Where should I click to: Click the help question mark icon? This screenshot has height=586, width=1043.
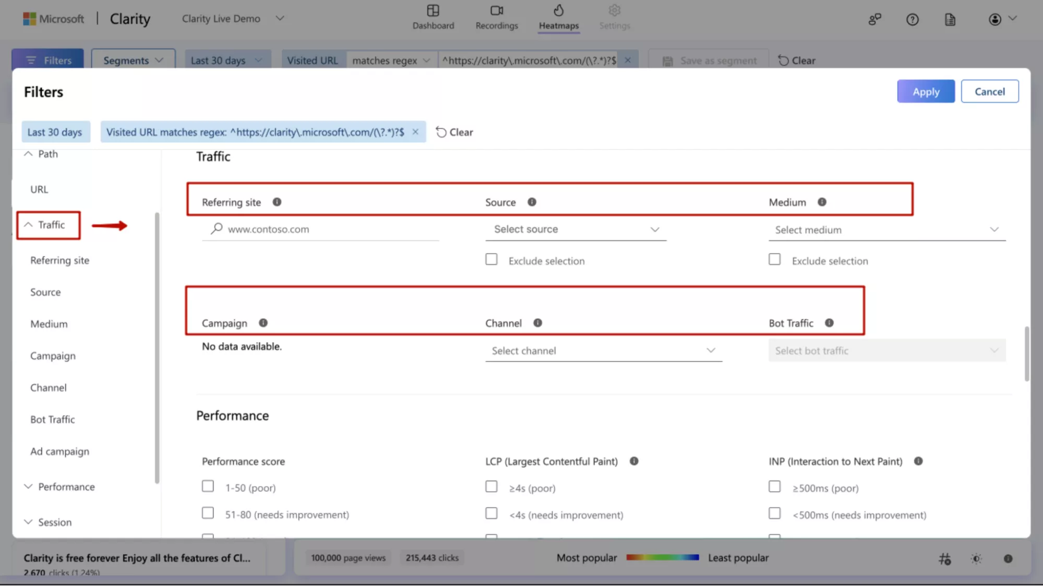point(912,20)
